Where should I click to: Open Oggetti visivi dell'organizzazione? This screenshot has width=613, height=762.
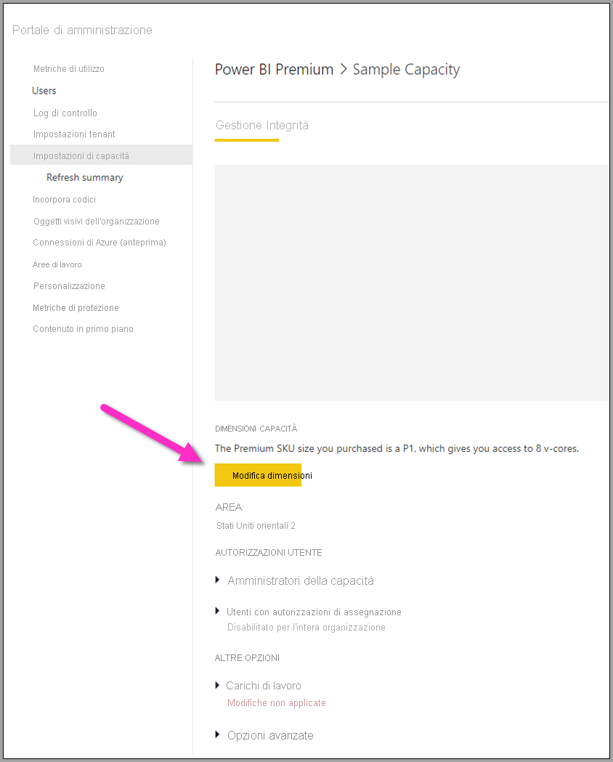[x=96, y=222]
